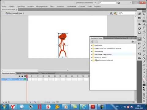Select the Zoom magnifier tool

[x=144, y=72]
